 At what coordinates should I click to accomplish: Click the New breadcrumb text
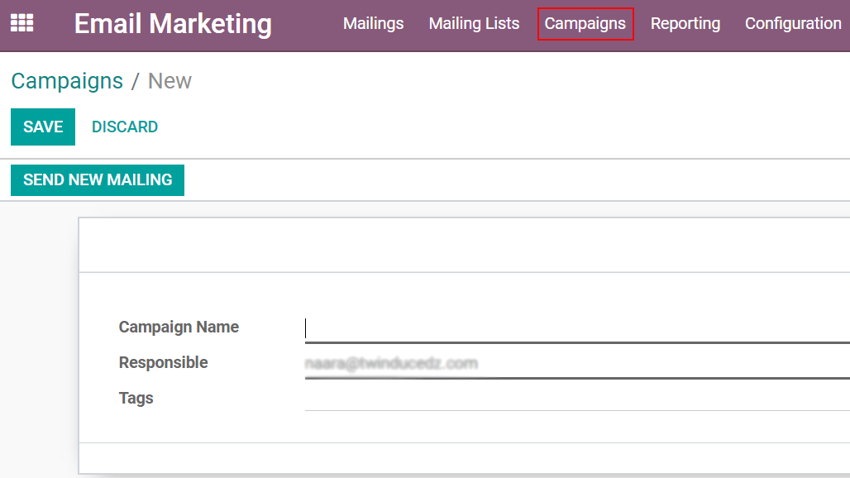170,81
